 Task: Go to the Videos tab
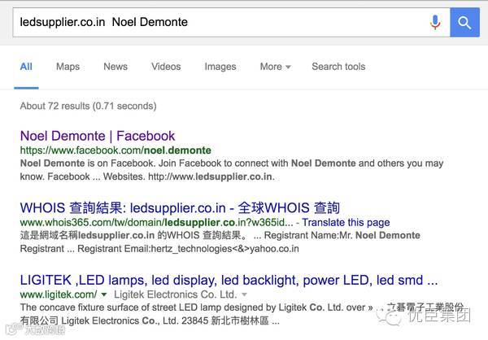pos(166,67)
